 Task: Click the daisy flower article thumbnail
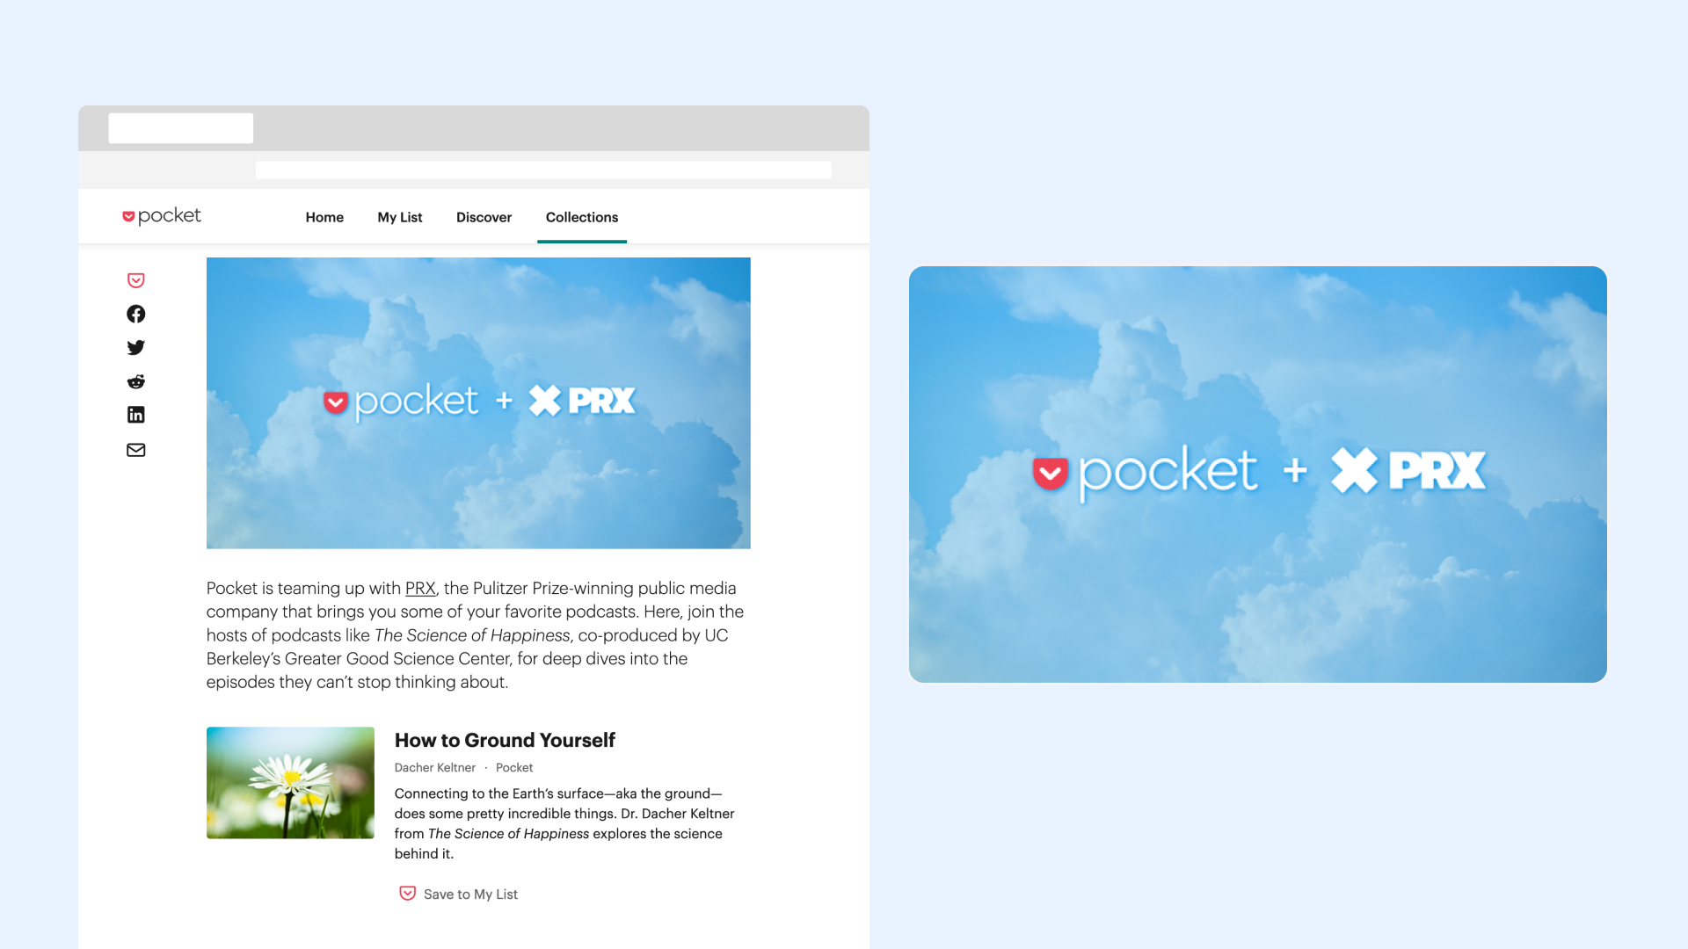(x=290, y=782)
